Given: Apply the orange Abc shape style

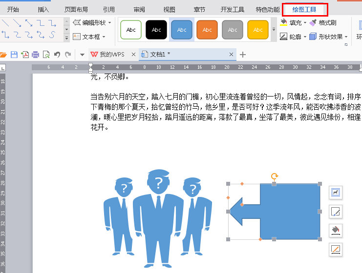Looking at the screenshot, I should point(207,30).
